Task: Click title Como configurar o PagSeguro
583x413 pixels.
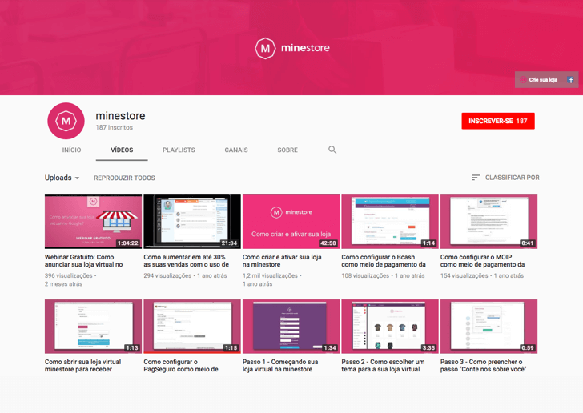Action: [181, 366]
